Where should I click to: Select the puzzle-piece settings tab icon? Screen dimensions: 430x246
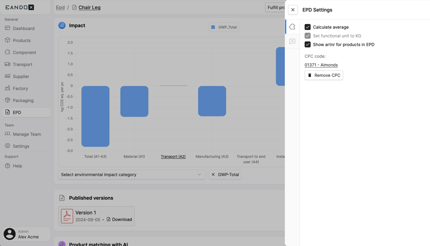292,26
